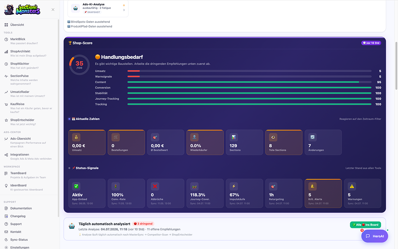Click the Content score progress bar
The height and width of the screenshot is (249, 398).
coord(249,82)
